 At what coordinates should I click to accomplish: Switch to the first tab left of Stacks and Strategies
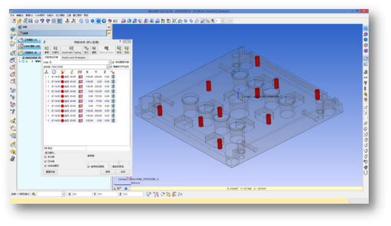point(52,57)
